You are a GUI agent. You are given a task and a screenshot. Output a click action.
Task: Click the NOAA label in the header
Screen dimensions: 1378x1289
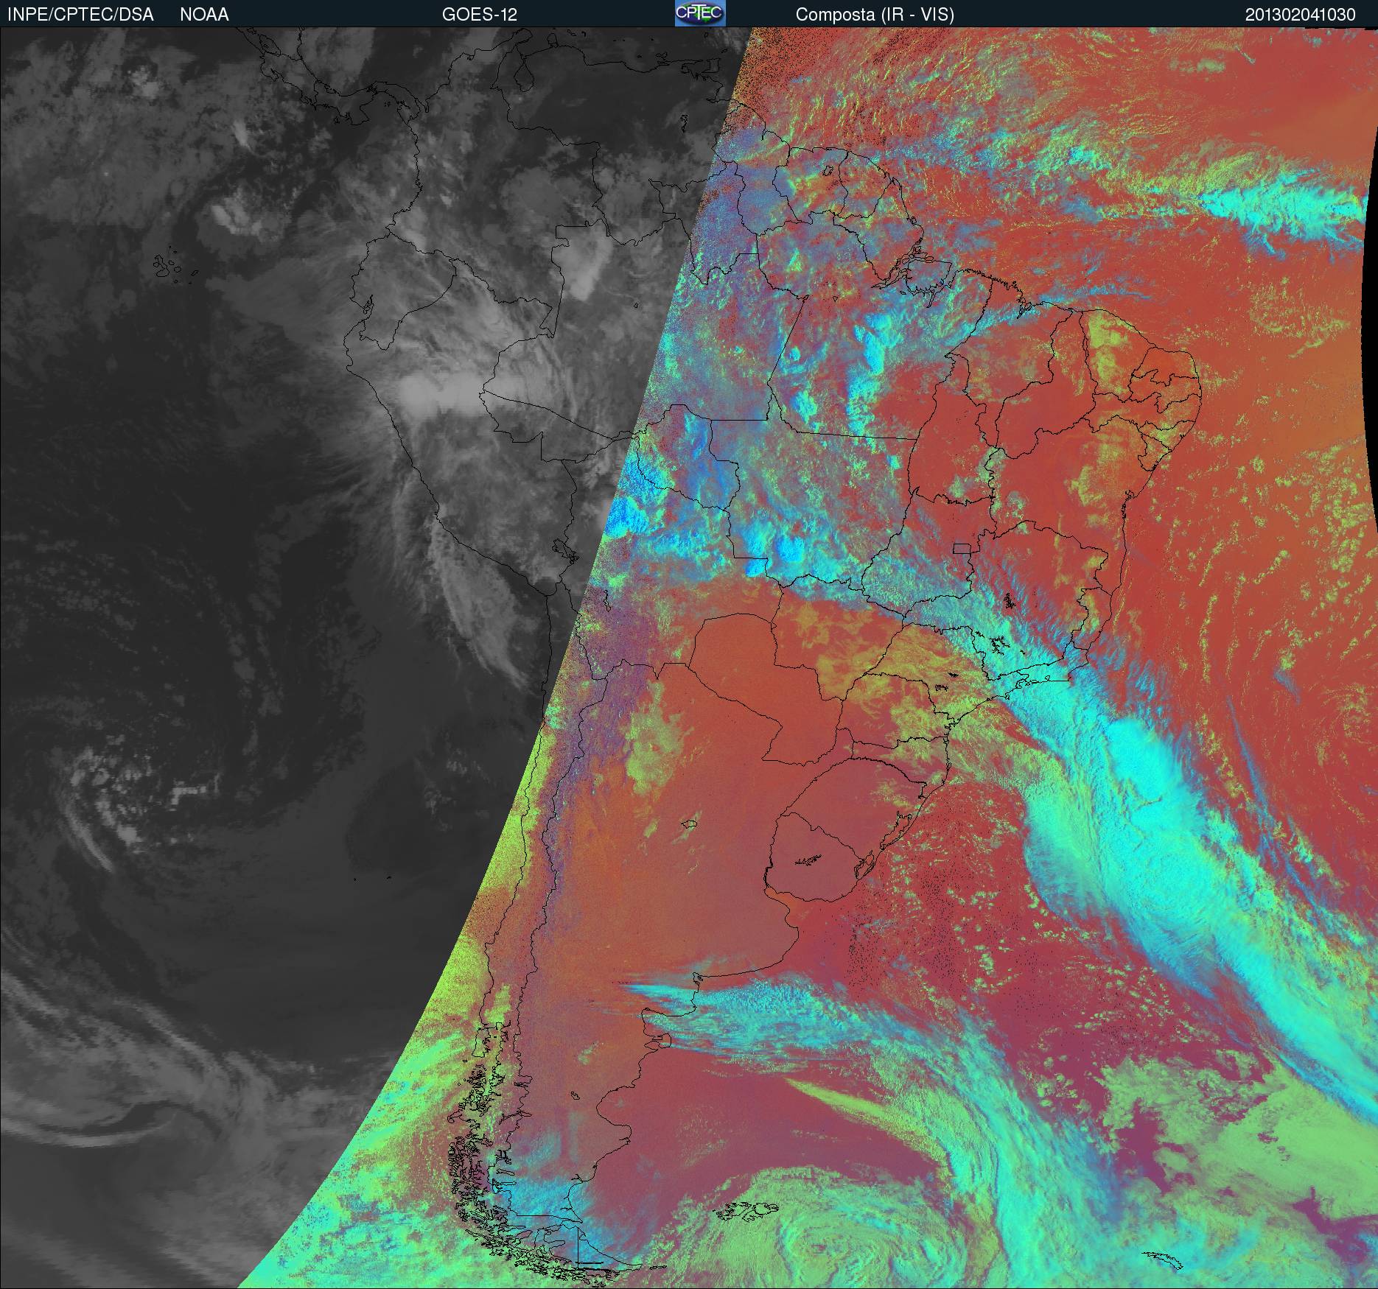click(204, 15)
